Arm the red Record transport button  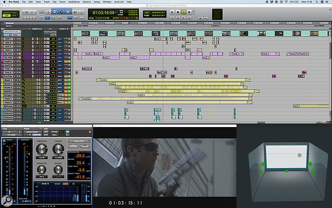(189, 12)
